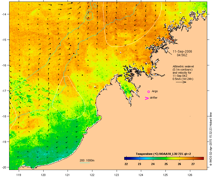Click the 'drifter' legend label
The width and height of the screenshot is (214, 177).
pyautogui.click(x=153, y=98)
